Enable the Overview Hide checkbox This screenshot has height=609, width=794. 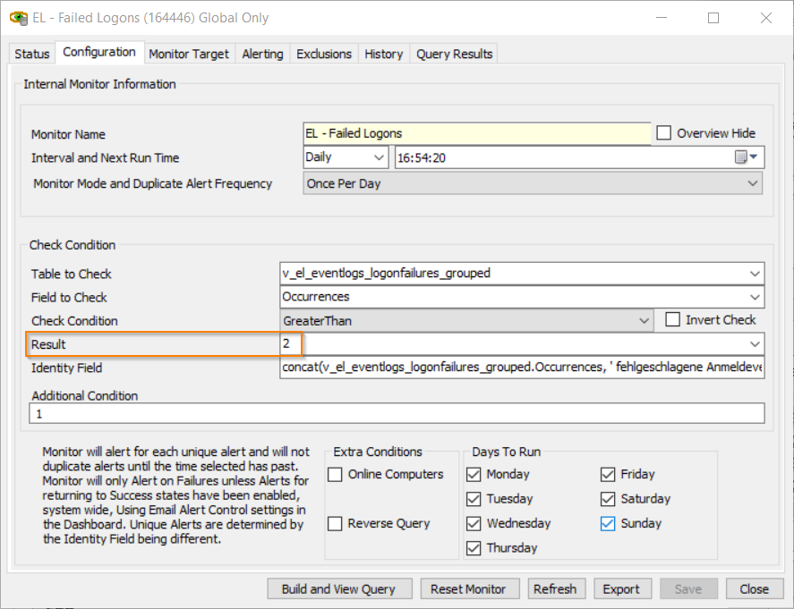tap(664, 133)
